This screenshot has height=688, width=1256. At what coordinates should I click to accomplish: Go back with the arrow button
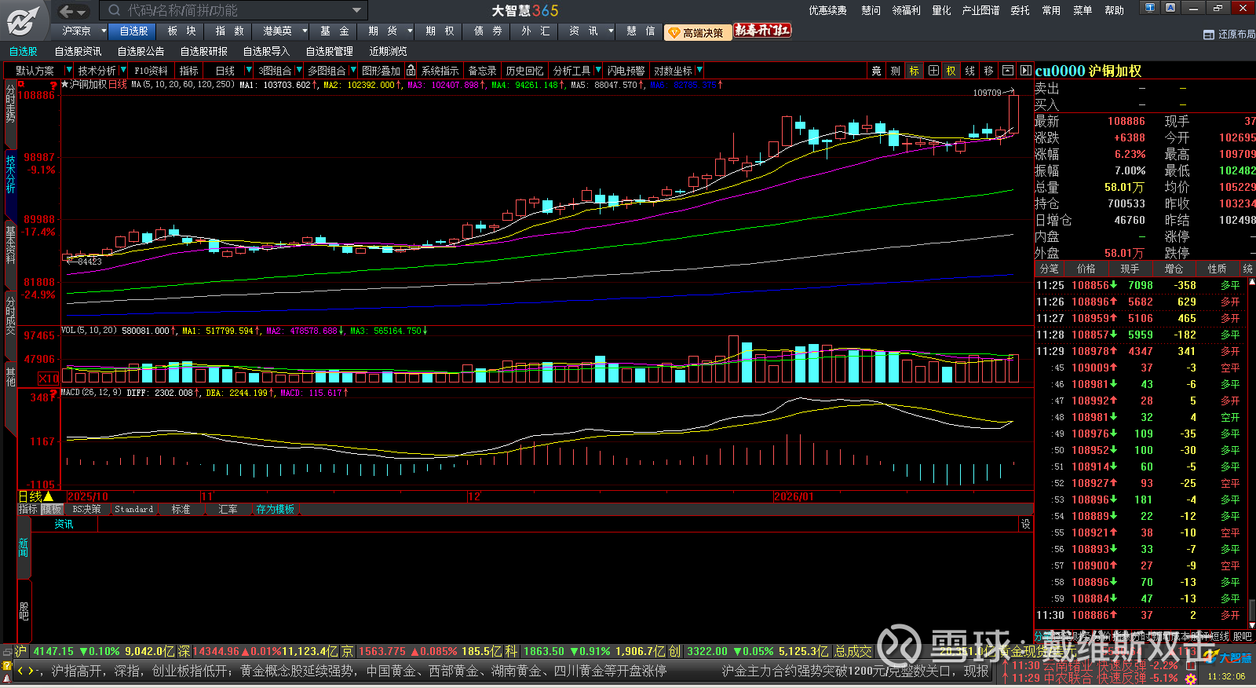pyautogui.click(x=67, y=11)
